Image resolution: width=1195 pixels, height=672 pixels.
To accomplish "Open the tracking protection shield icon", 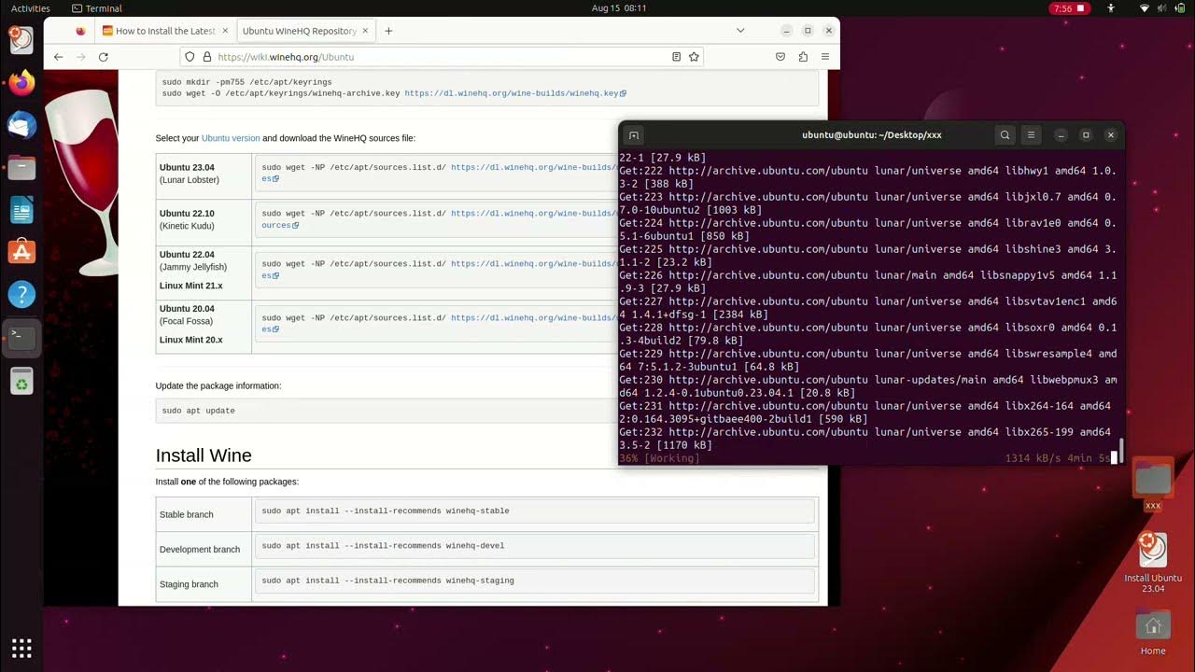I will click(190, 57).
